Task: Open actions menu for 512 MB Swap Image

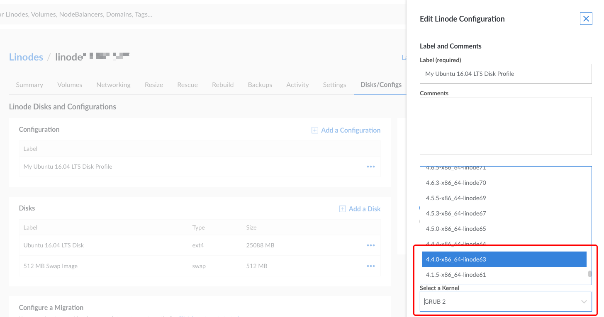Action: (x=370, y=266)
